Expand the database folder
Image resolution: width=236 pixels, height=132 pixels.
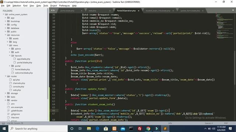[x=6, y=28]
